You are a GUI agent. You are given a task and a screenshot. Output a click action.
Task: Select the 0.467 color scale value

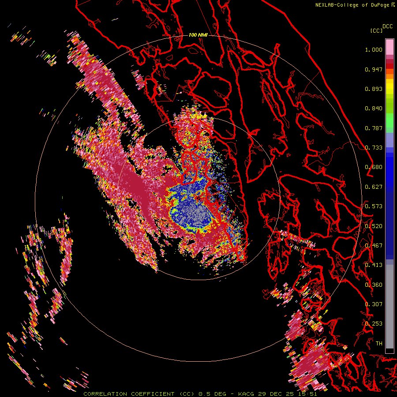pyautogui.click(x=374, y=246)
